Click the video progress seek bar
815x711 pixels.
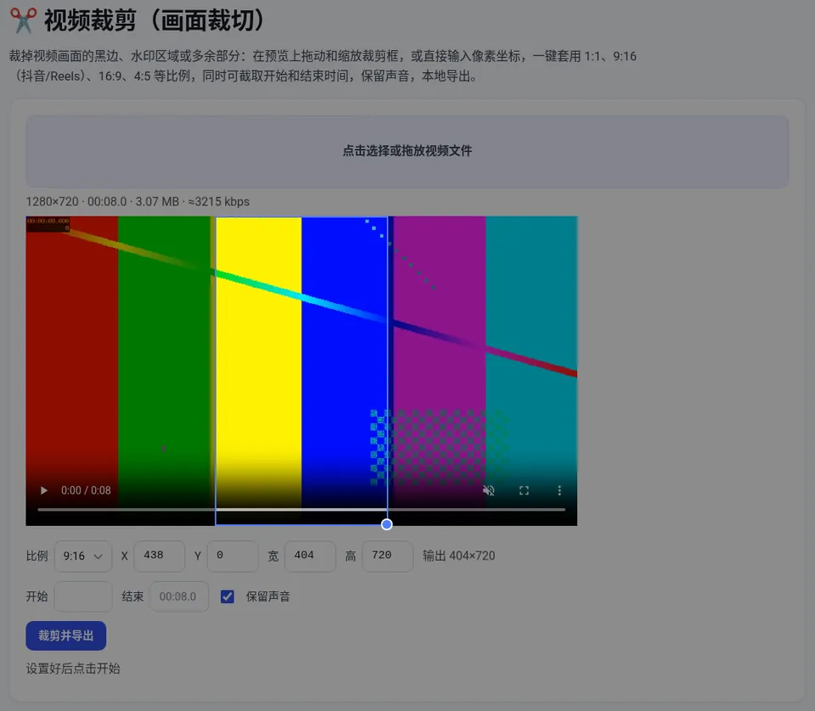tap(301, 509)
